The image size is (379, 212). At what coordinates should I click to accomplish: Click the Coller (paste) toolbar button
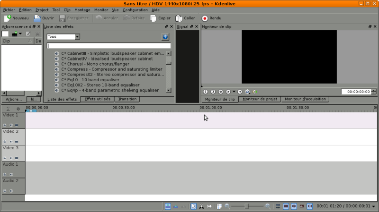(185, 18)
